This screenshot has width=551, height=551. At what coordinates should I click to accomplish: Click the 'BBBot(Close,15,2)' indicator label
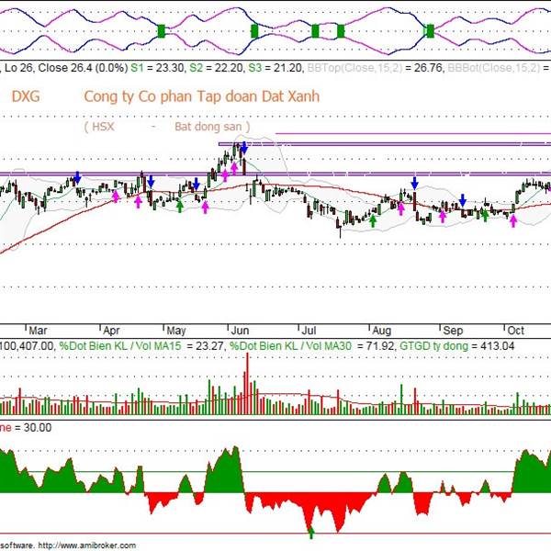[x=494, y=67]
